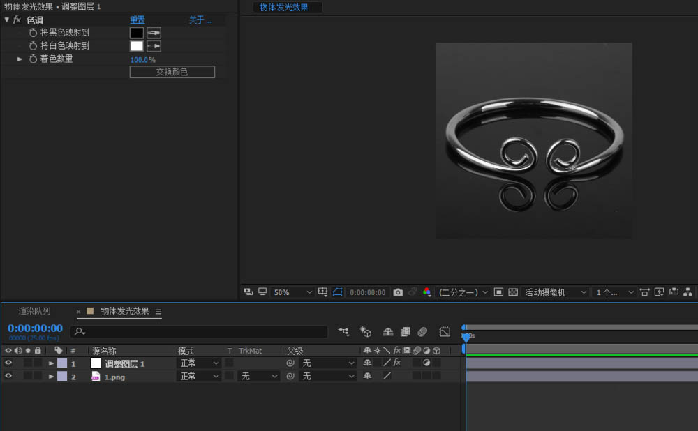Open the composition flowchart icon in viewer
This screenshot has height=431, width=698.
688,292
